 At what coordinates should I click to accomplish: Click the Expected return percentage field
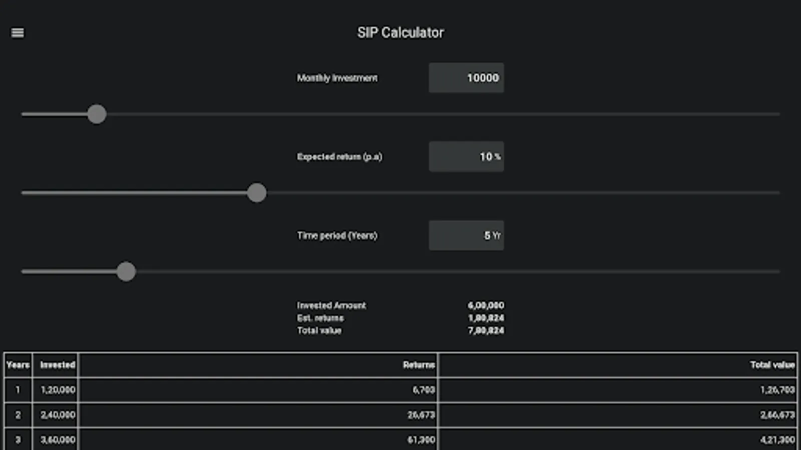click(x=466, y=156)
